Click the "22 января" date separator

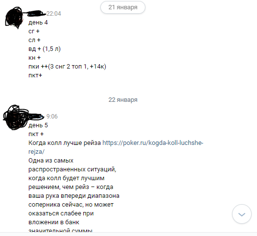pos(123,100)
